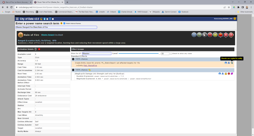Viewport: 254px width, 136px height.
Task: Click the power name search field
Action: coord(56,27)
